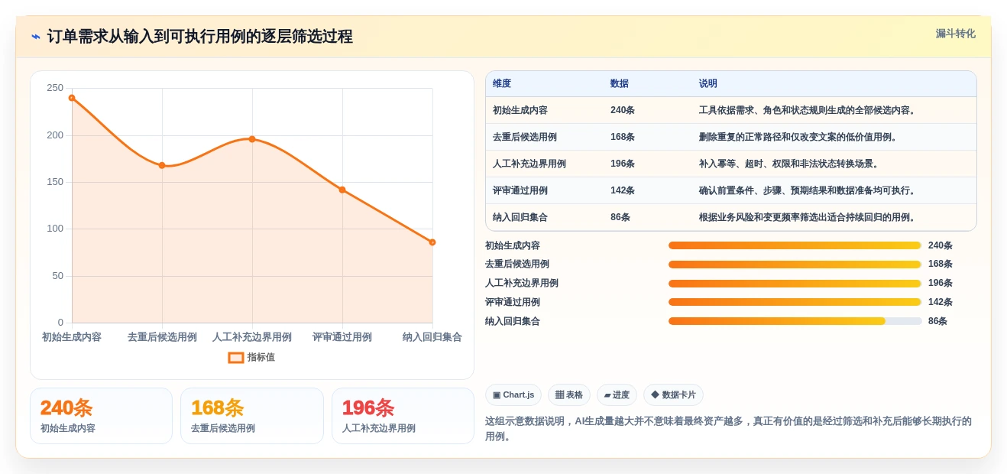Click the summary paragraph starting 这组示意数据说明

[x=730, y=429]
